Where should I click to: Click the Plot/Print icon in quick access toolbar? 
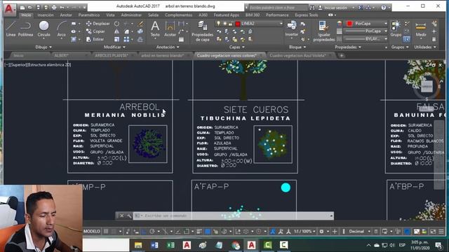[x=54, y=8]
